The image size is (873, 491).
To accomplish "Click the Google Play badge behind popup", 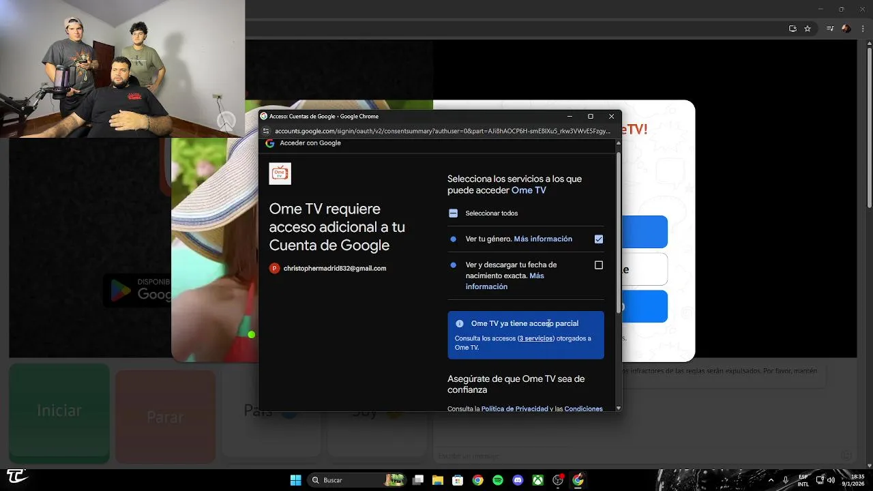I will (x=137, y=290).
